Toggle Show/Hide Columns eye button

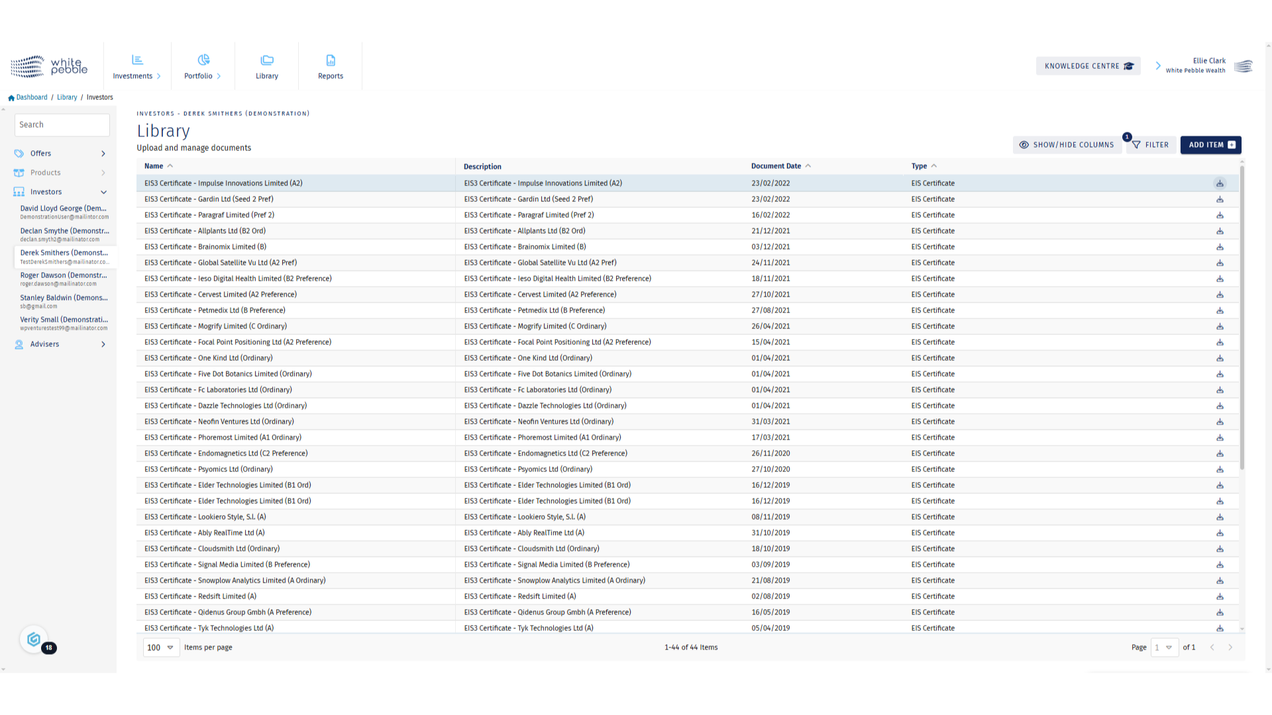tap(1067, 145)
